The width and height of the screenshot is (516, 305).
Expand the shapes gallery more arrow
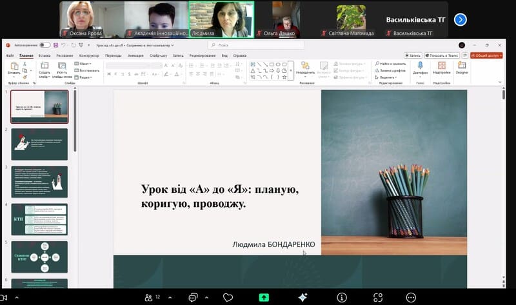point(291,70)
